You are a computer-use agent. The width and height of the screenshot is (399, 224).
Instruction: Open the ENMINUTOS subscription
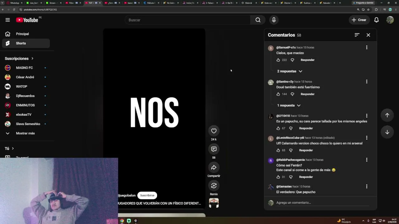[26, 105]
